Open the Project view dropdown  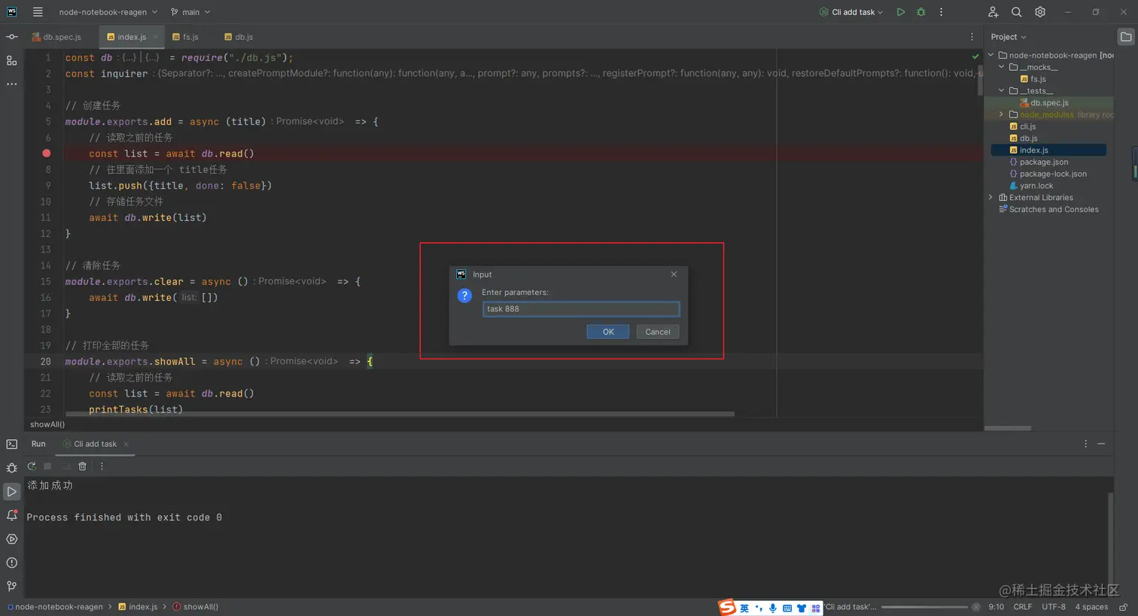1009,37
